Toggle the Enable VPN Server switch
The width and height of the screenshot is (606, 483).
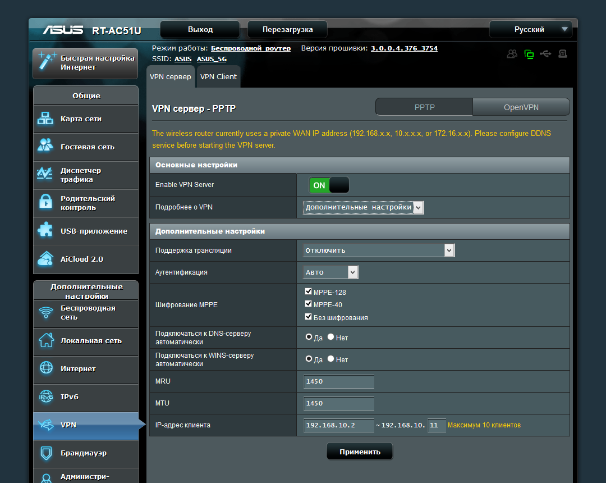click(x=329, y=185)
